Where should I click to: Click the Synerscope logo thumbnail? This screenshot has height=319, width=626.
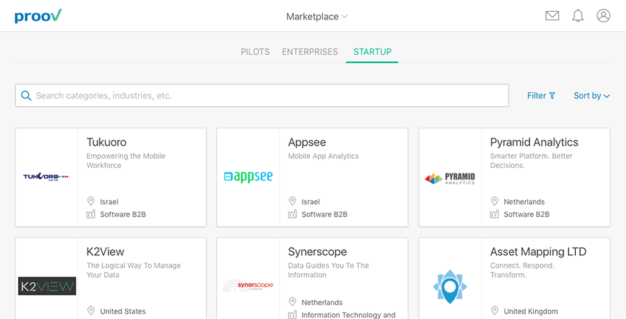point(248,285)
